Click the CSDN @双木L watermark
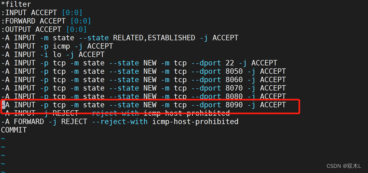This screenshot has width=368, height=173. (344, 166)
